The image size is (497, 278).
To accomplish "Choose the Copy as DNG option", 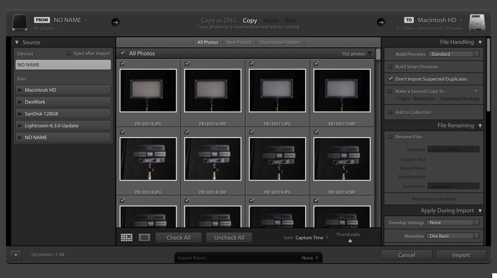I will coord(218,20).
